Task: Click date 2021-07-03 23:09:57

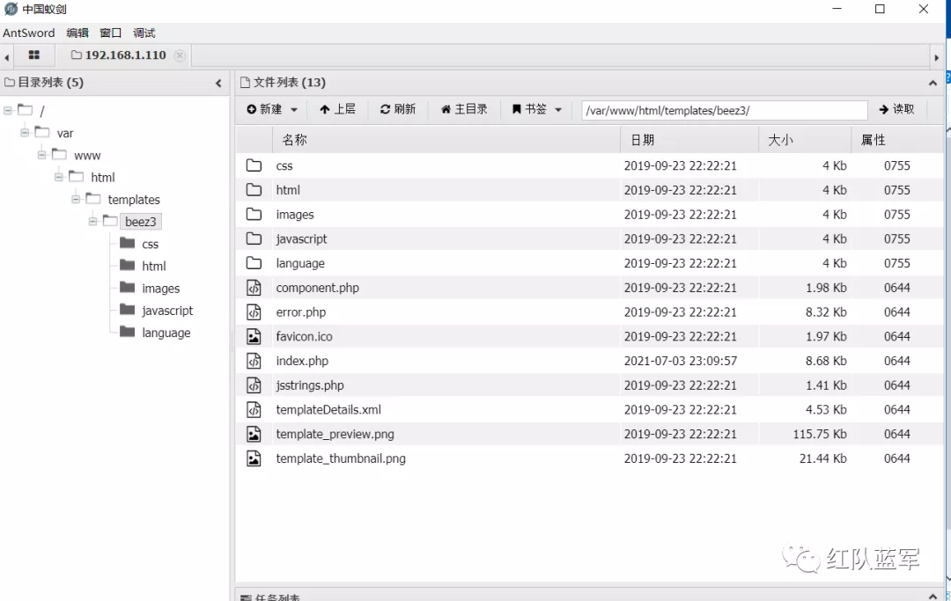Action: pyautogui.click(x=681, y=361)
